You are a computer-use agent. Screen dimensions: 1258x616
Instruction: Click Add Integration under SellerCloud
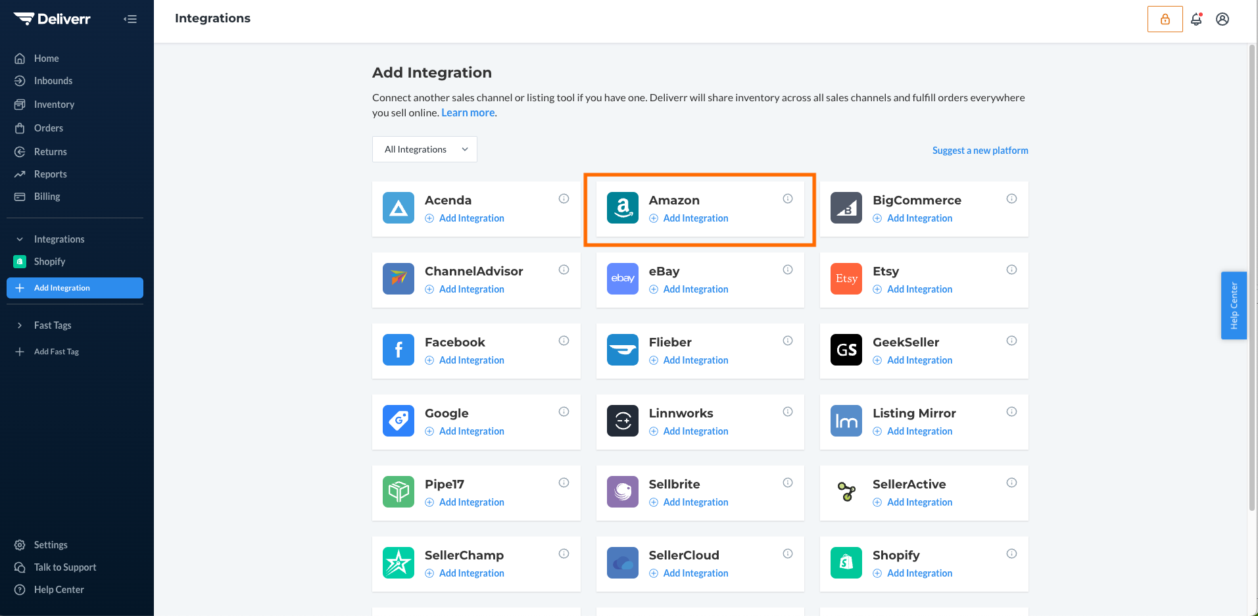(x=689, y=573)
